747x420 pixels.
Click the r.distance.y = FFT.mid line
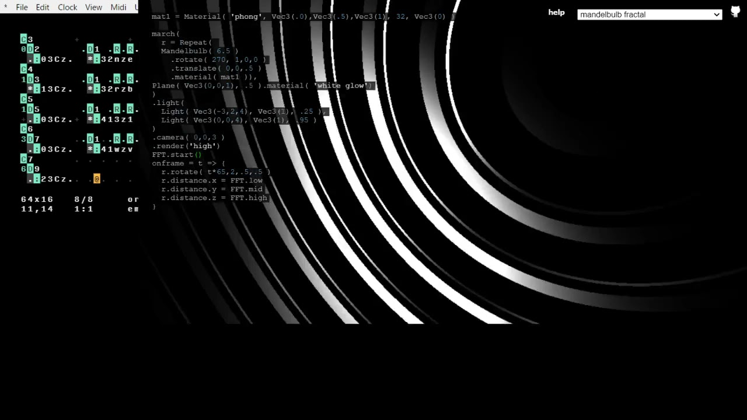(x=212, y=189)
